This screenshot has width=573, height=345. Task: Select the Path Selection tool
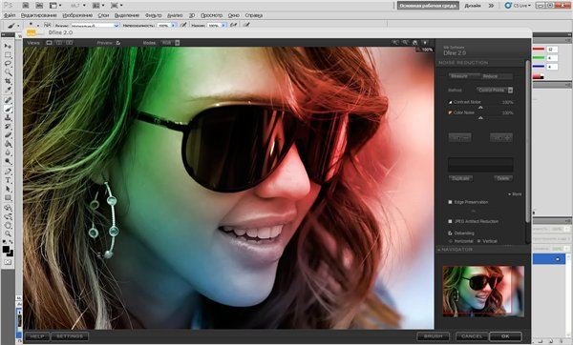[x=8, y=190]
